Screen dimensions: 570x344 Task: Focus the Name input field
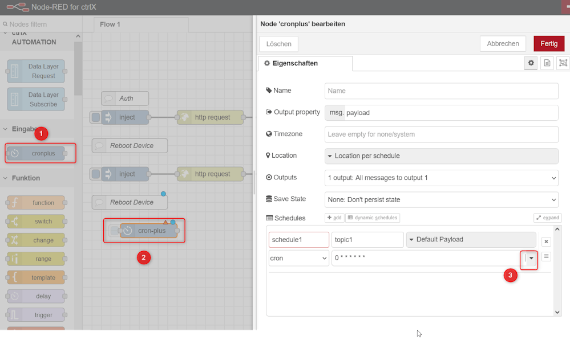tap(441, 91)
